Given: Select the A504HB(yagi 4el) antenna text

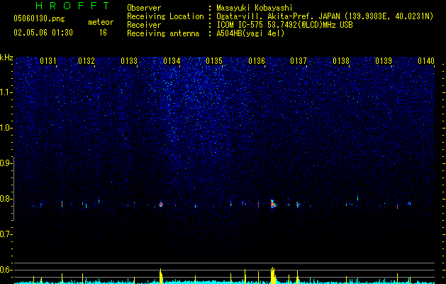Looking at the screenshot, I should 250,33.
